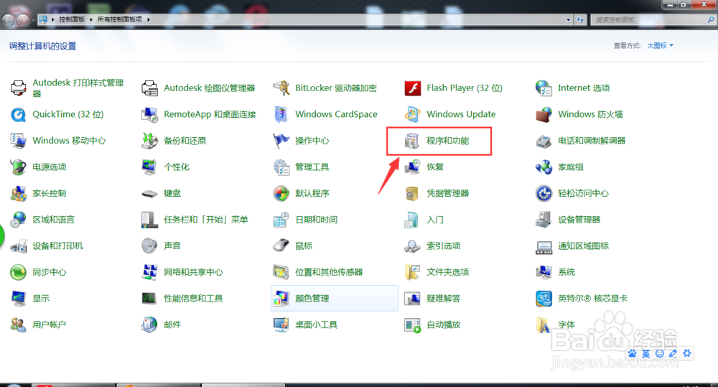Open 字体 icon

tap(544, 325)
